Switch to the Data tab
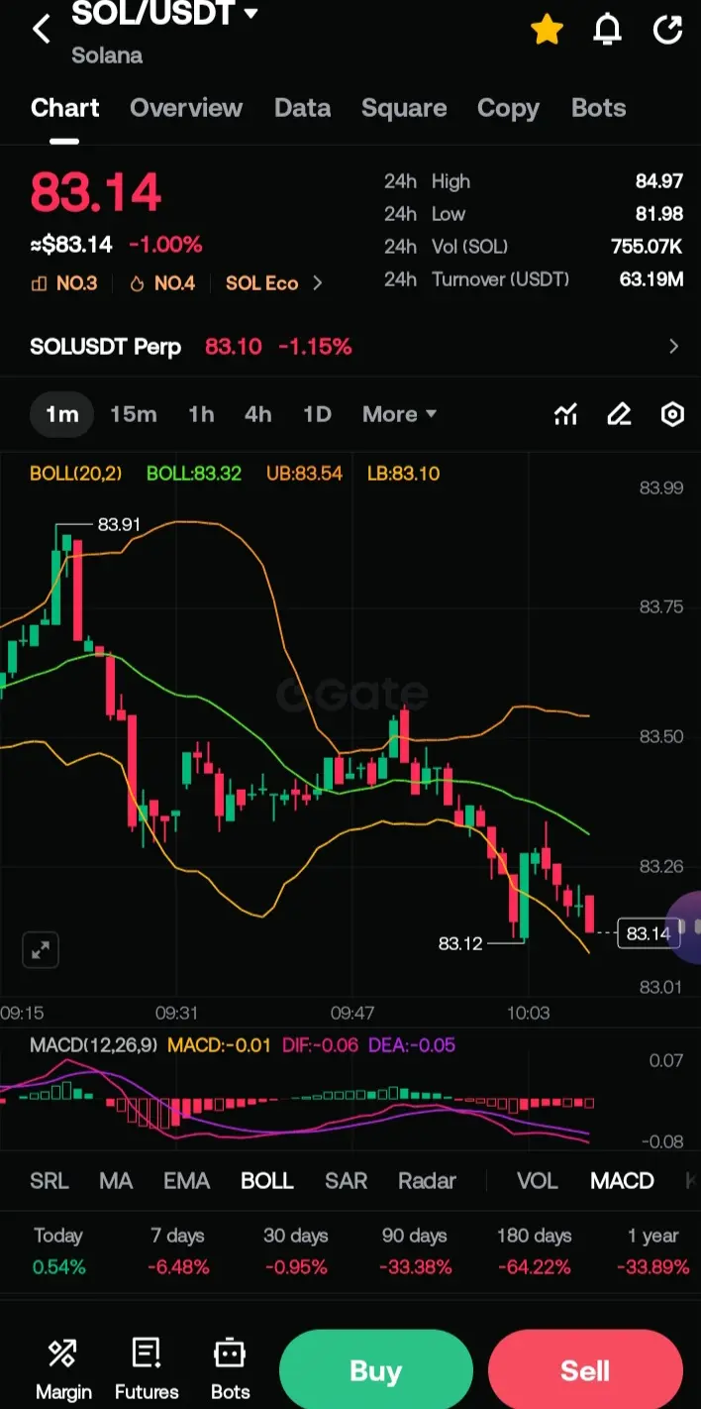The image size is (701, 1409). coord(302,108)
